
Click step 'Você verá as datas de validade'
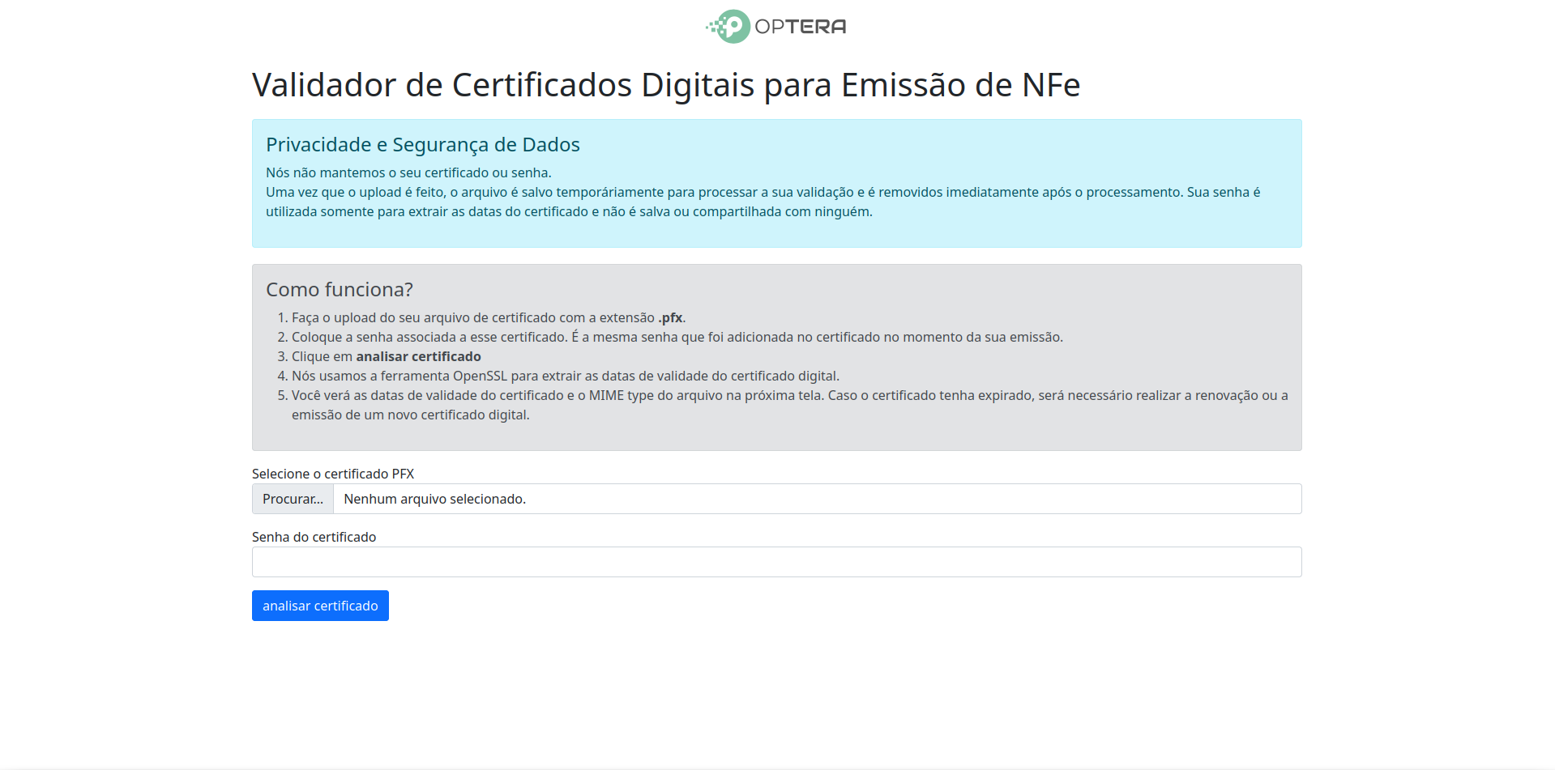point(789,405)
